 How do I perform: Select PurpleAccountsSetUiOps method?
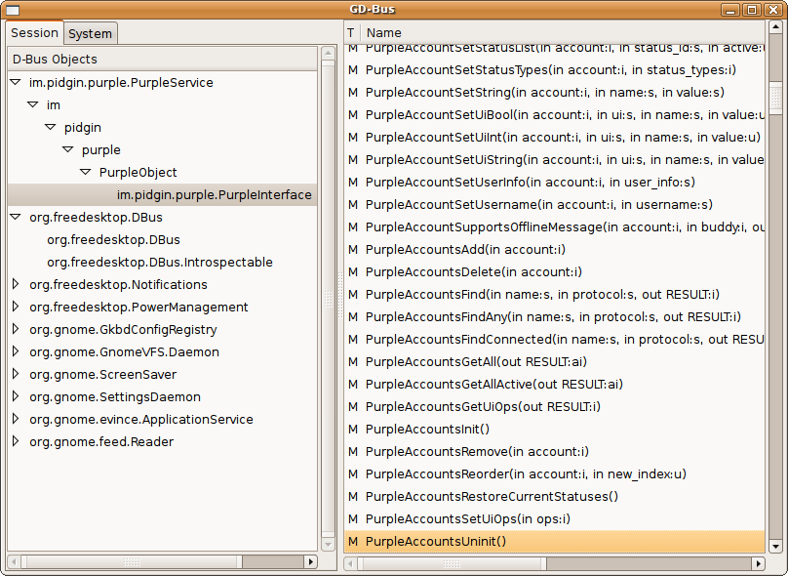click(554, 518)
